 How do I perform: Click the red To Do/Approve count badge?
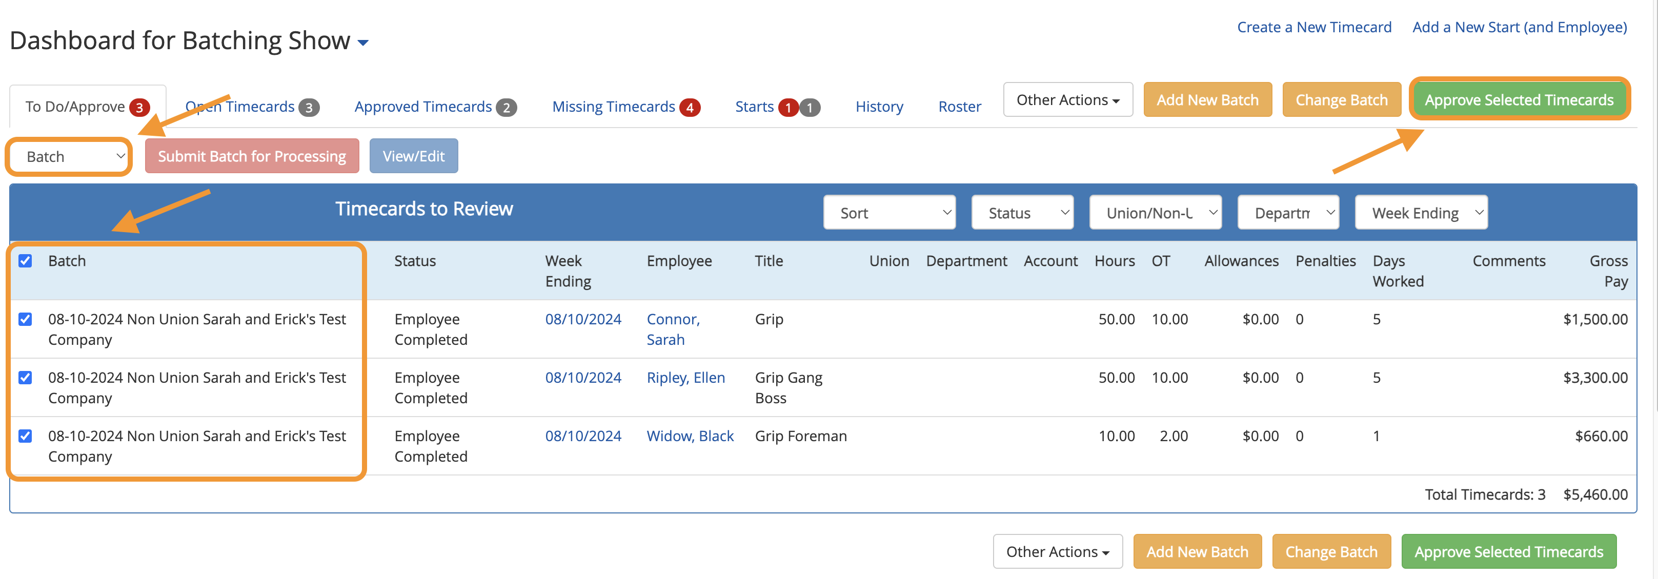point(139,108)
